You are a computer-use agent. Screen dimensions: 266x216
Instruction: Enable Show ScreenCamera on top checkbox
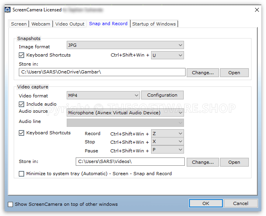[10, 204]
